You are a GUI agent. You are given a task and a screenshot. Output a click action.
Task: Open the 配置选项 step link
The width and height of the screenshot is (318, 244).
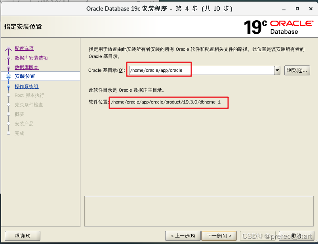(24, 48)
